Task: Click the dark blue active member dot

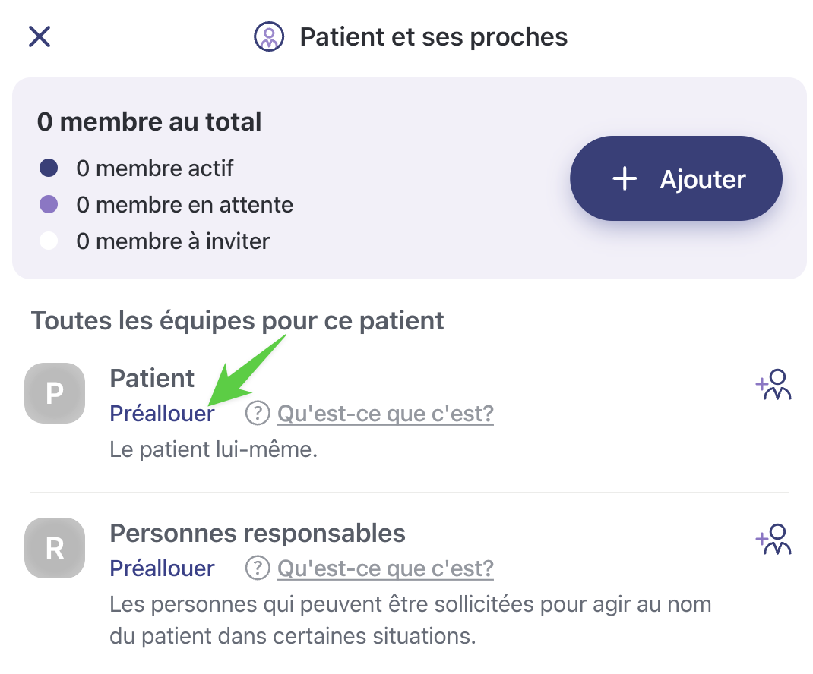Action: [49, 168]
